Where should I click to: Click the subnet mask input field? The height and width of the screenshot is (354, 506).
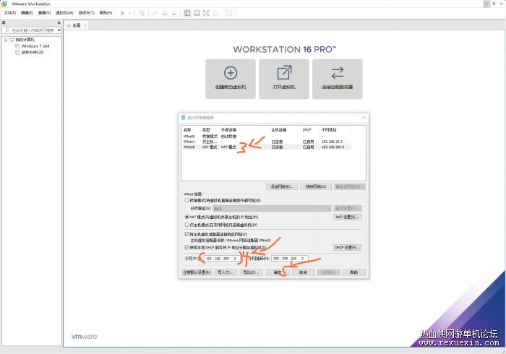289,259
